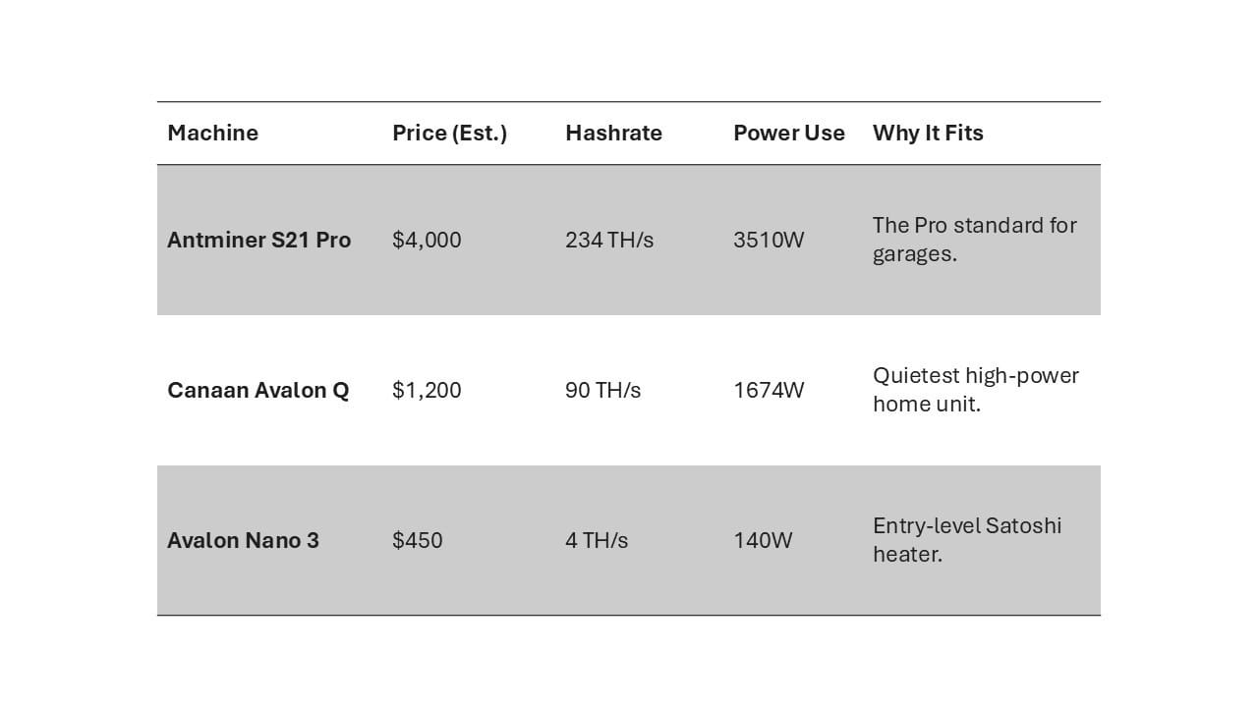Click the 90 TH/s hashrate value

coord(602,391)
